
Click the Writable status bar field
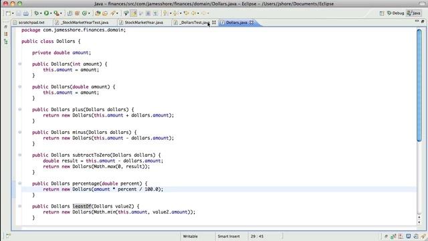click(190, 236)
